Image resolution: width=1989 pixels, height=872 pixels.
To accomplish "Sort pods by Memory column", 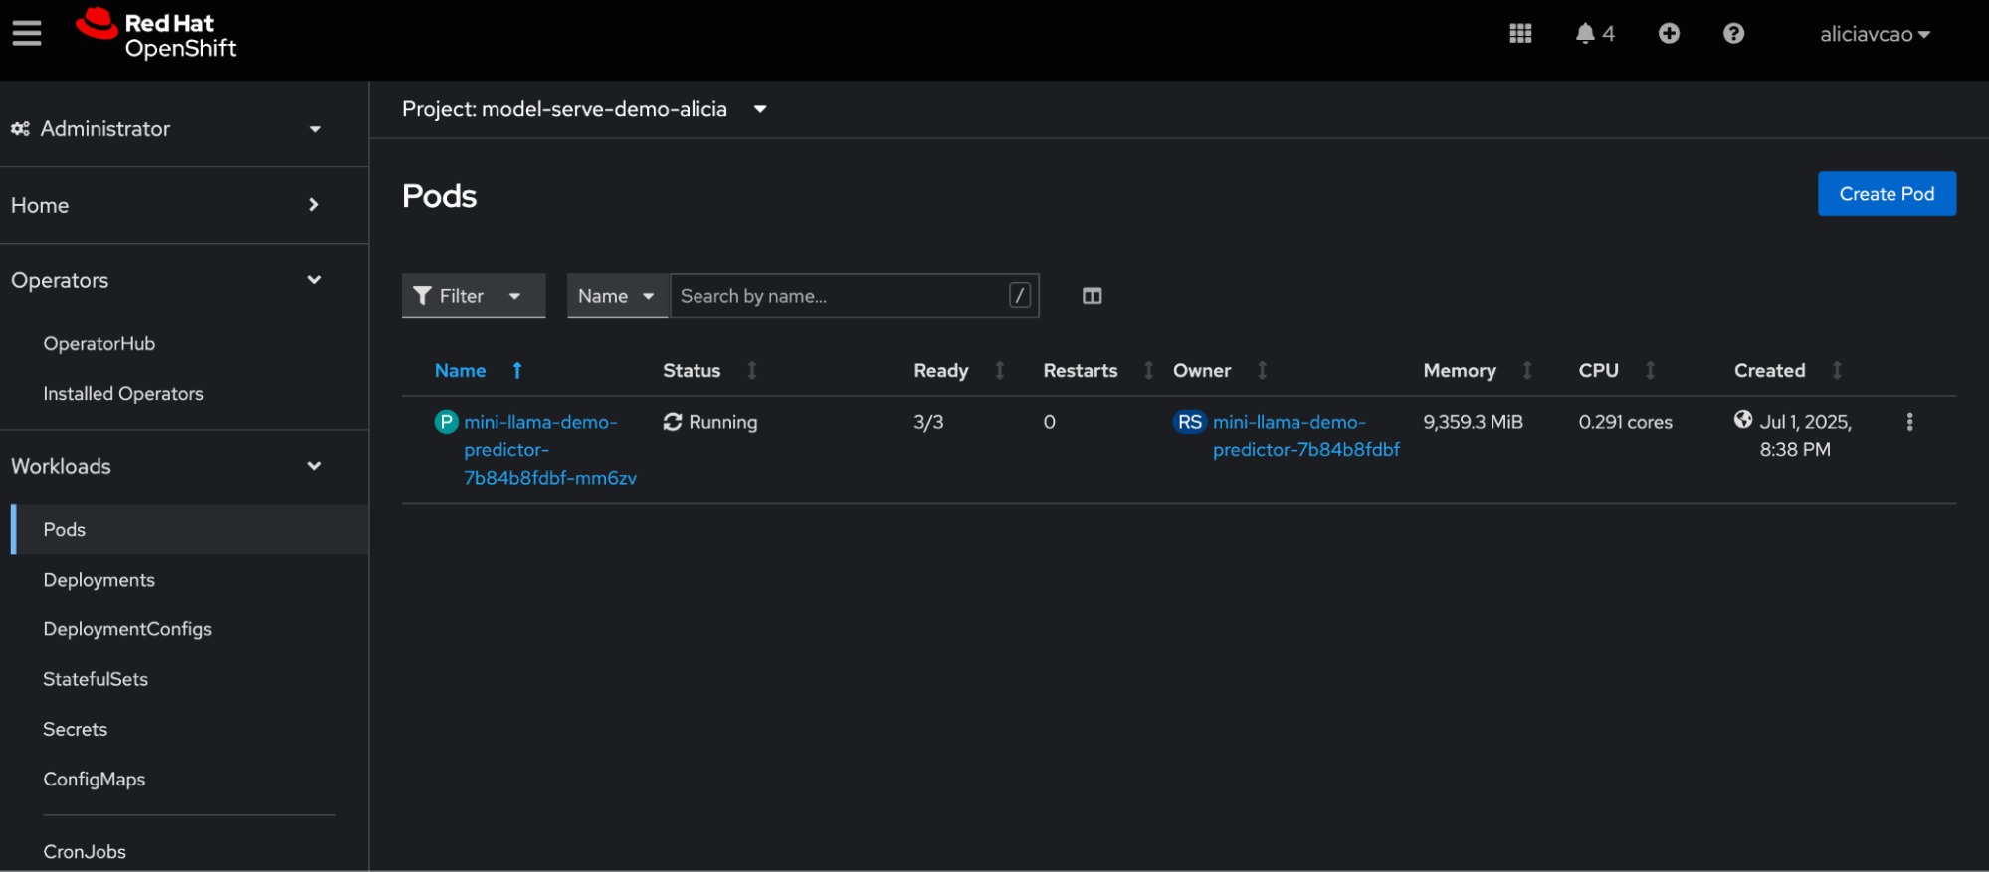I will (x=1459, y=371).
